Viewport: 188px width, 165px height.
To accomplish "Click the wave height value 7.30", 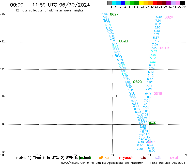I will (x=121, y=63).
